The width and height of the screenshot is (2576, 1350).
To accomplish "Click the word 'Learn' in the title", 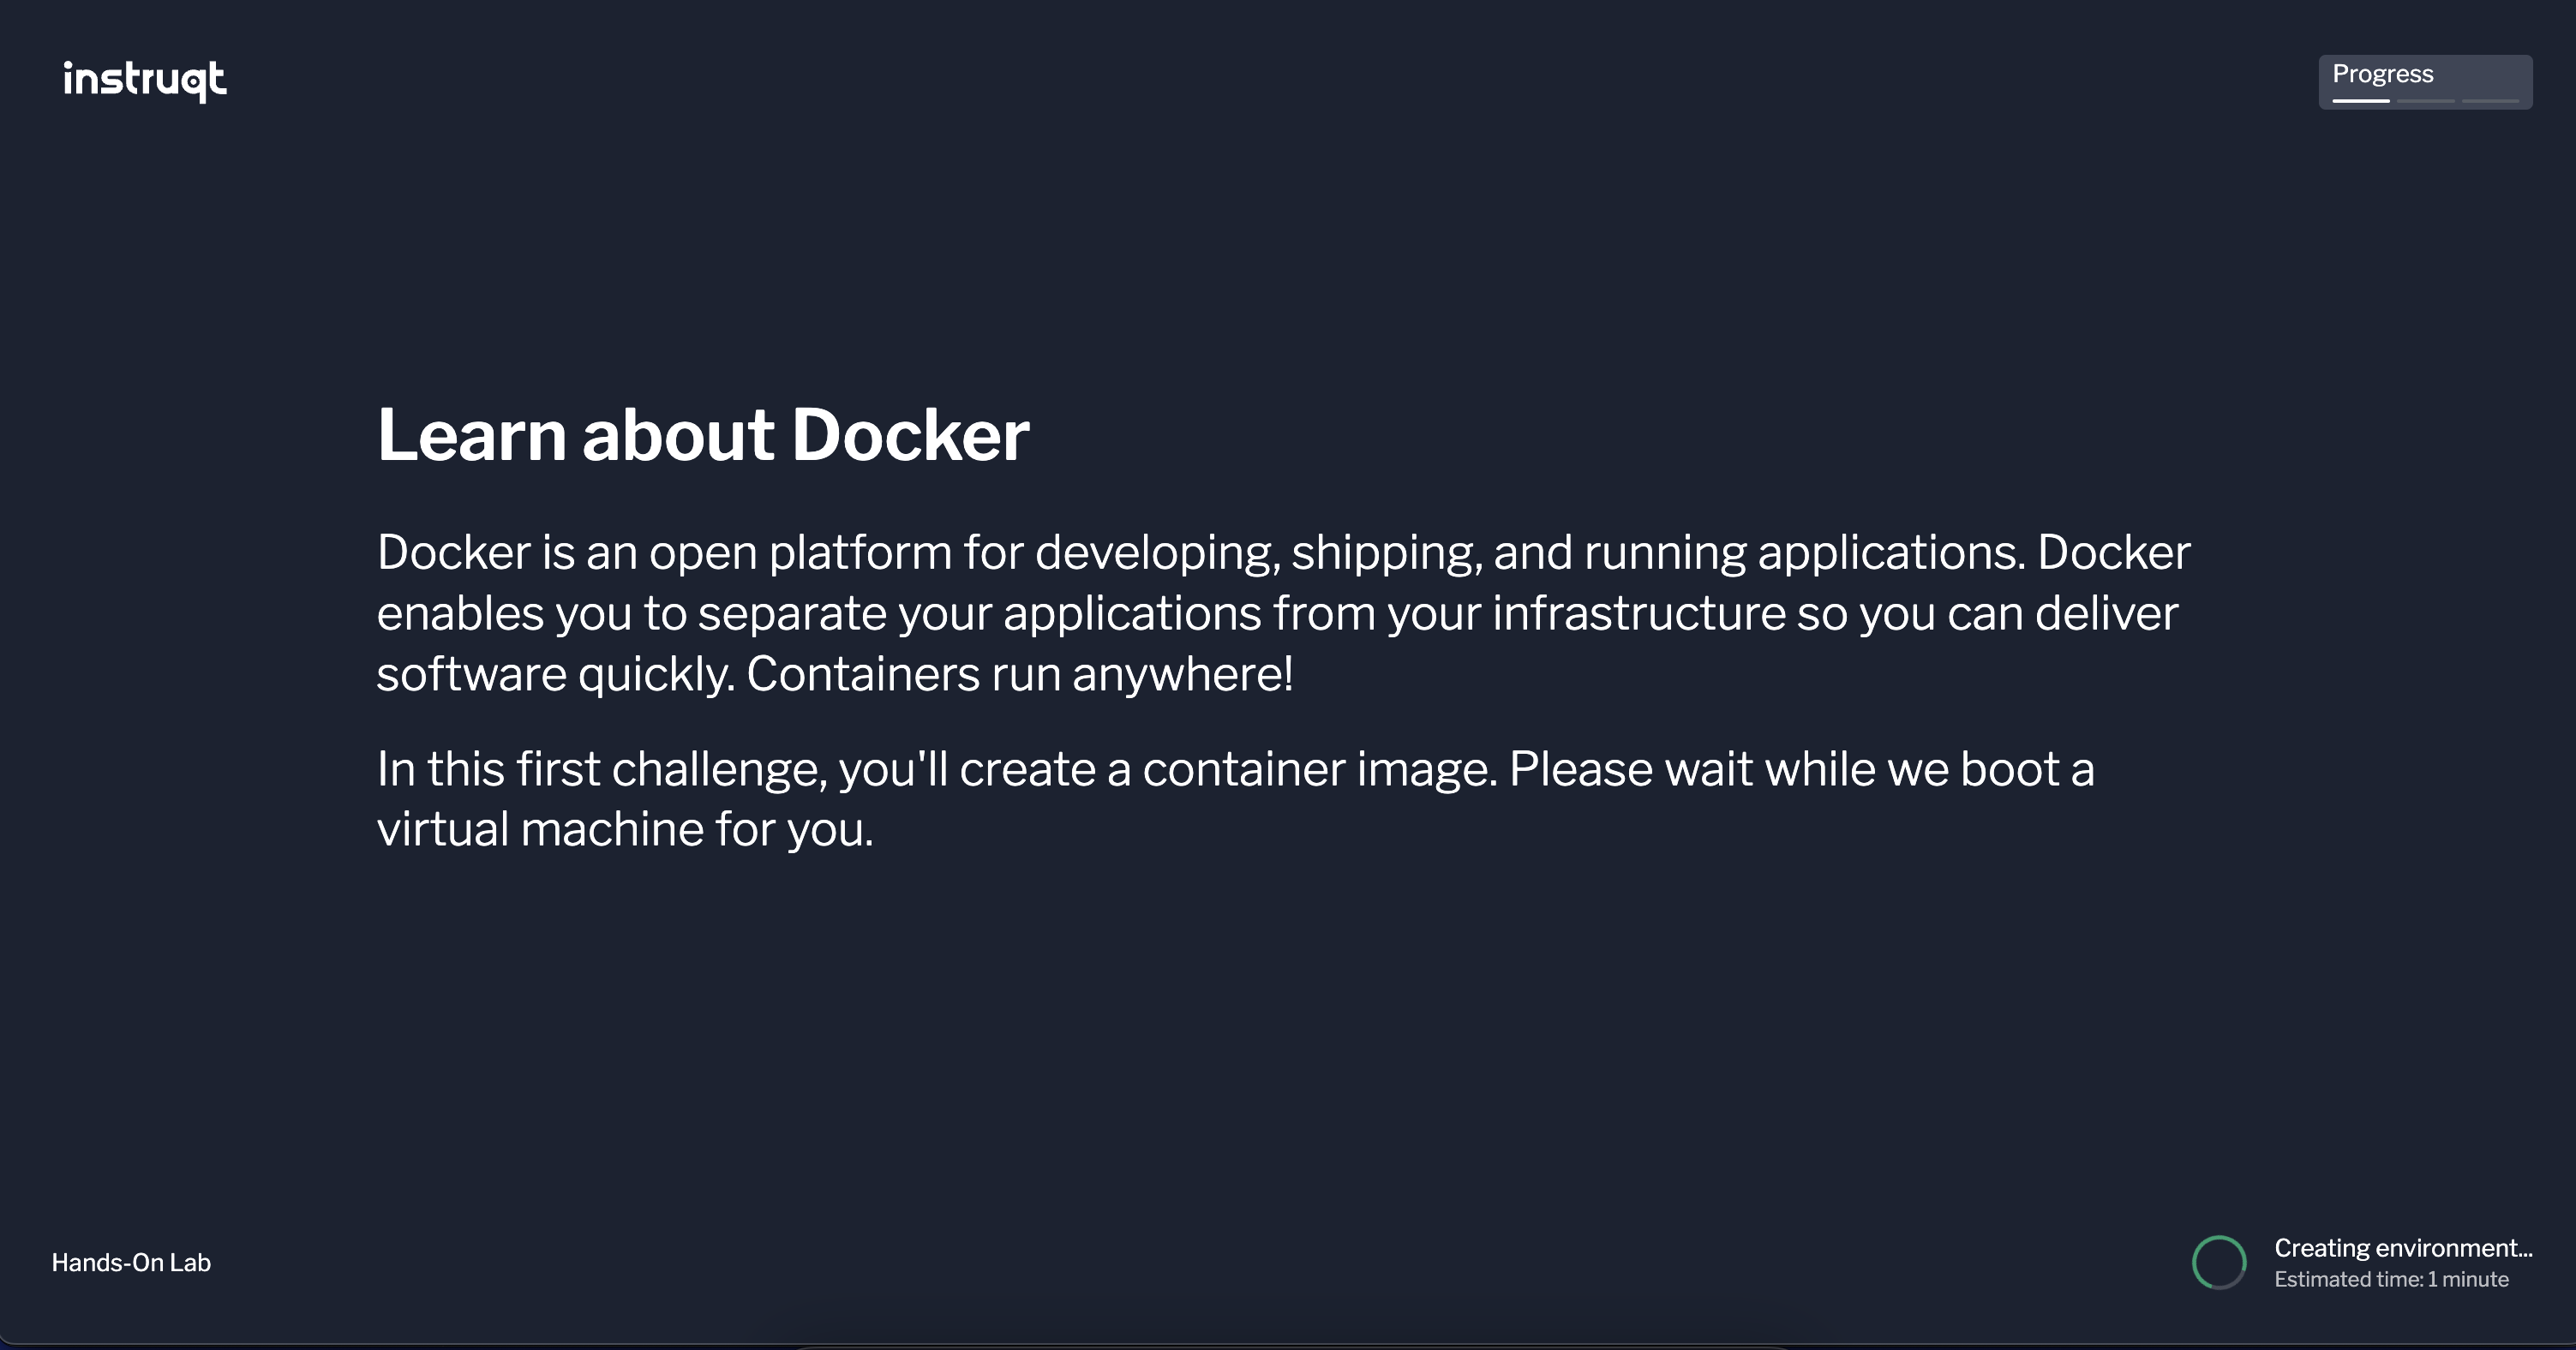I will (x=472, y=436).
